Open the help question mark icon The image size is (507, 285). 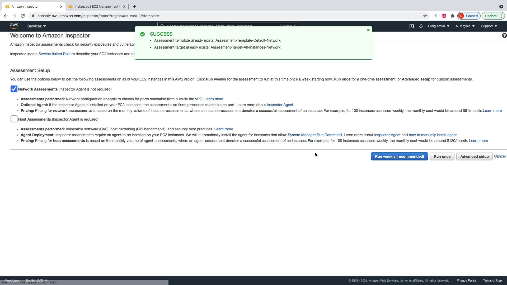(x=504, y=36)
